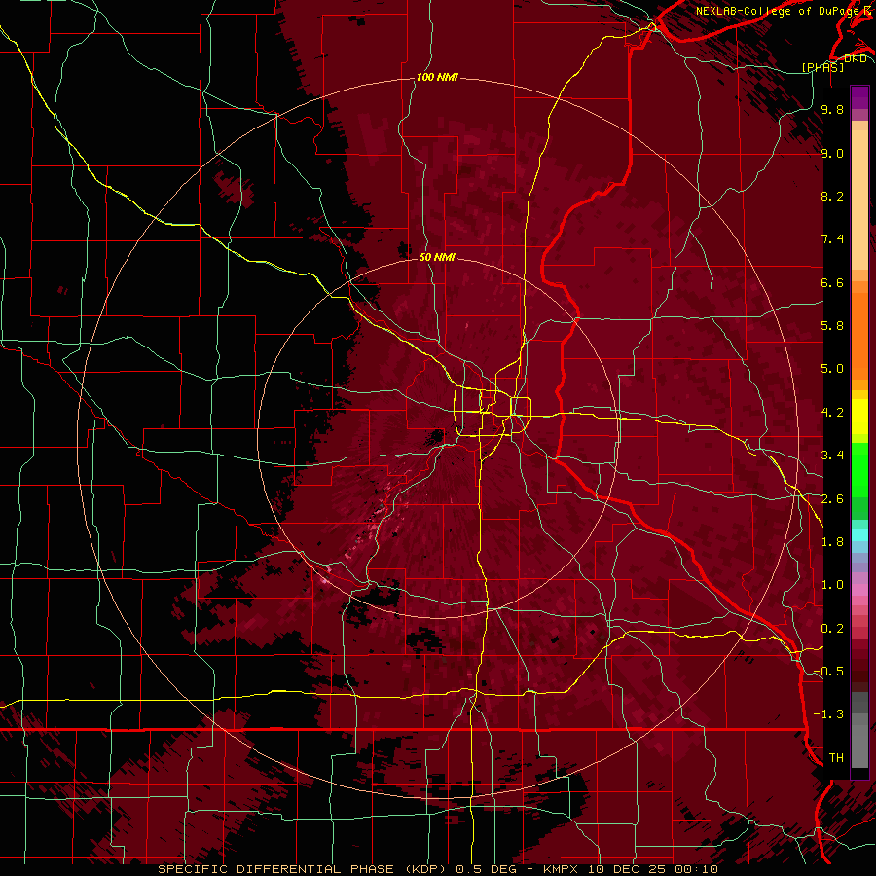Image resolution: width=876 pixels, height=876 pixels.
Task: Click the 5.0 scale value
Action: tap(832, 369)
